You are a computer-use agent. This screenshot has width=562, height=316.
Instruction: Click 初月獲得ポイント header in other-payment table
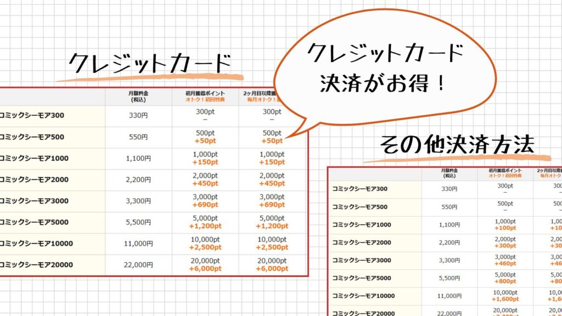505,171
